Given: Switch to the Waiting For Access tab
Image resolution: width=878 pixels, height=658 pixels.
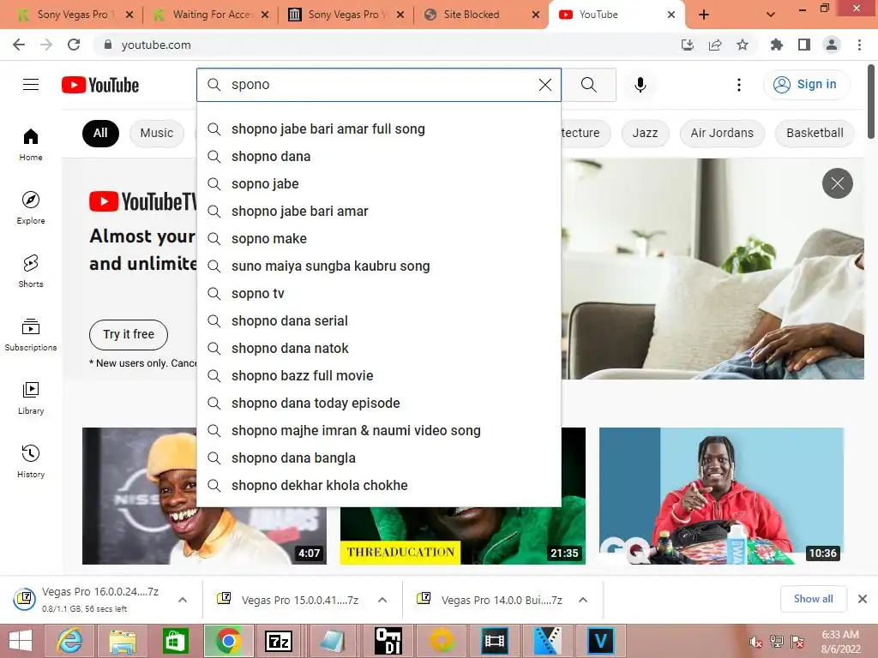Looking at the screenshot, I should coord(213,15).
